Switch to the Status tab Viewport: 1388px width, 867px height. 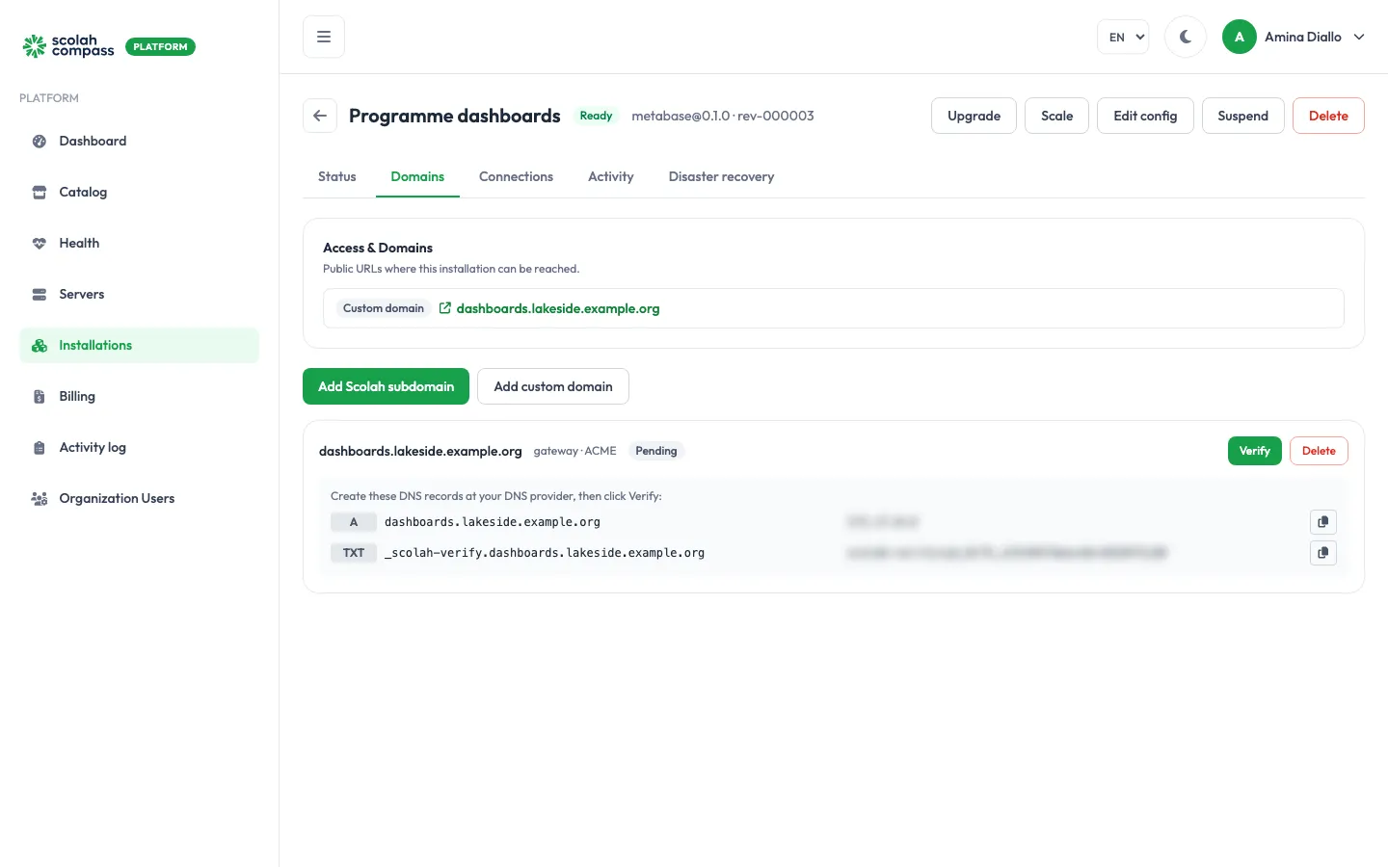pyautogui.click(x=337, y=177)
